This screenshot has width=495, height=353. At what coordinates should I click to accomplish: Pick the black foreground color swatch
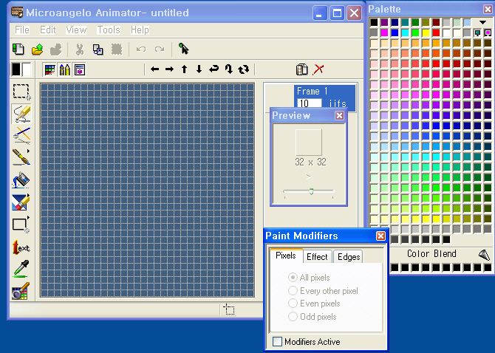16,69
